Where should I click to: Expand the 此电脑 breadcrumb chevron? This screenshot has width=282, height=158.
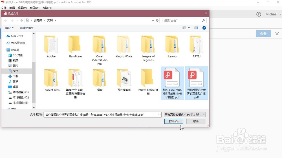tap(45, 20)
